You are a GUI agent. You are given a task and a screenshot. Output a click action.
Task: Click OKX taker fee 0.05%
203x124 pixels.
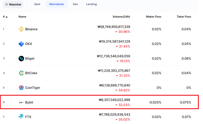pos(186,44)
